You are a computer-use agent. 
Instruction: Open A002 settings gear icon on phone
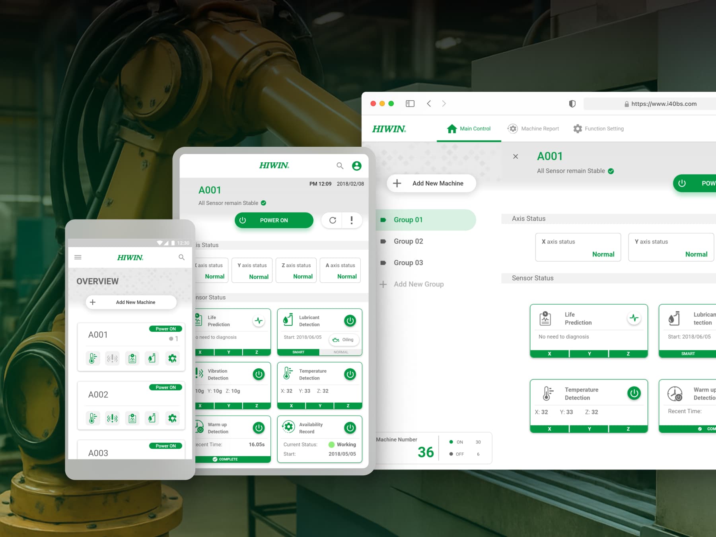(172, 418)
